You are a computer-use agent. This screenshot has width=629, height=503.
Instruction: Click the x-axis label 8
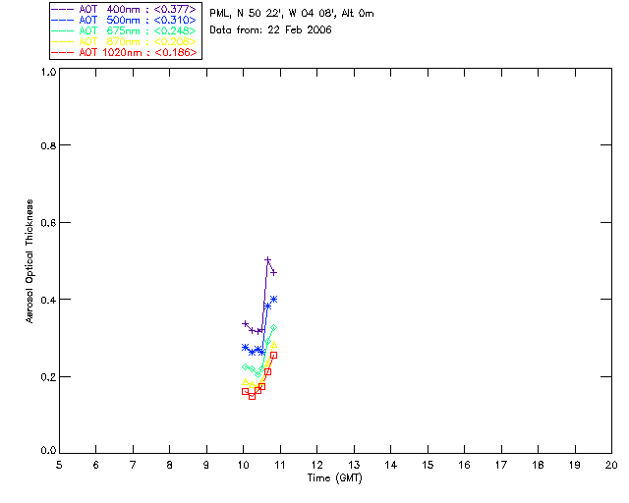(x=170, y=466)
